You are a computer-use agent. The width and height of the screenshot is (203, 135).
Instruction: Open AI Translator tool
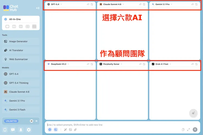point(21,50)
